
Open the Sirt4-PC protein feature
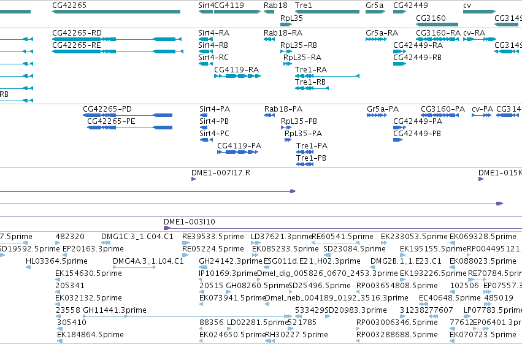[206, 140]
